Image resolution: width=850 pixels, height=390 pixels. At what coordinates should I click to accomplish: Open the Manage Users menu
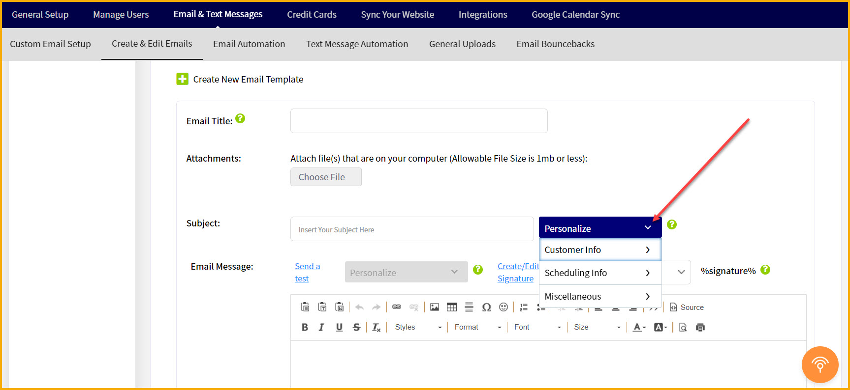[121, 15]
